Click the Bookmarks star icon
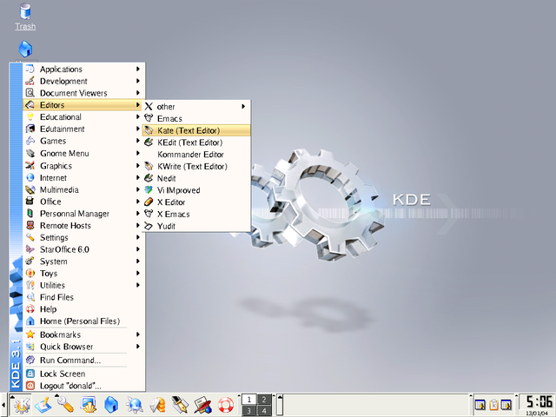This screenshot has width=556, height=417. [x=30, y=334]
